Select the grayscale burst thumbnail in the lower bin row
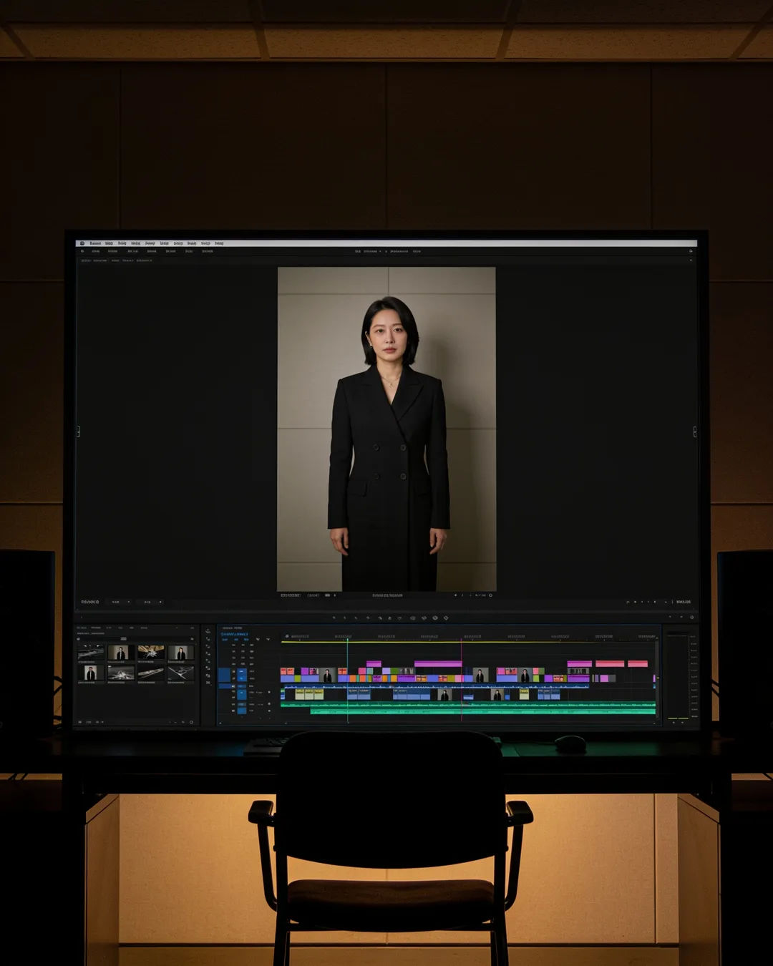773x966 pixels. (120, 673)
